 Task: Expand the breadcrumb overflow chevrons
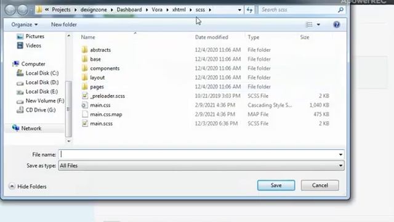click(x=47, y=10)
